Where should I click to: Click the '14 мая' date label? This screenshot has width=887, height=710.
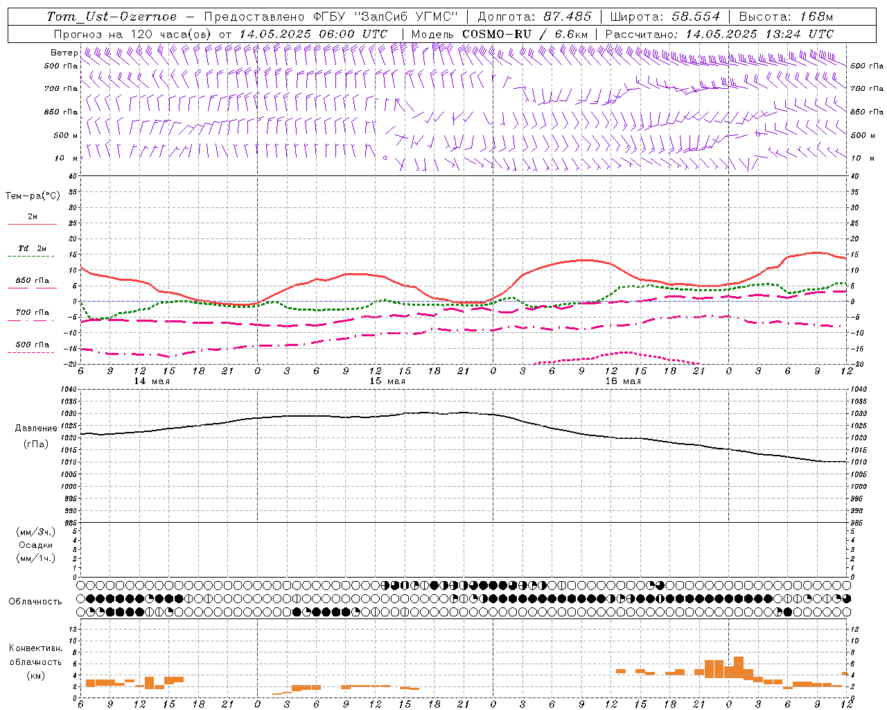pyautogui.click(x=152, y=381)
